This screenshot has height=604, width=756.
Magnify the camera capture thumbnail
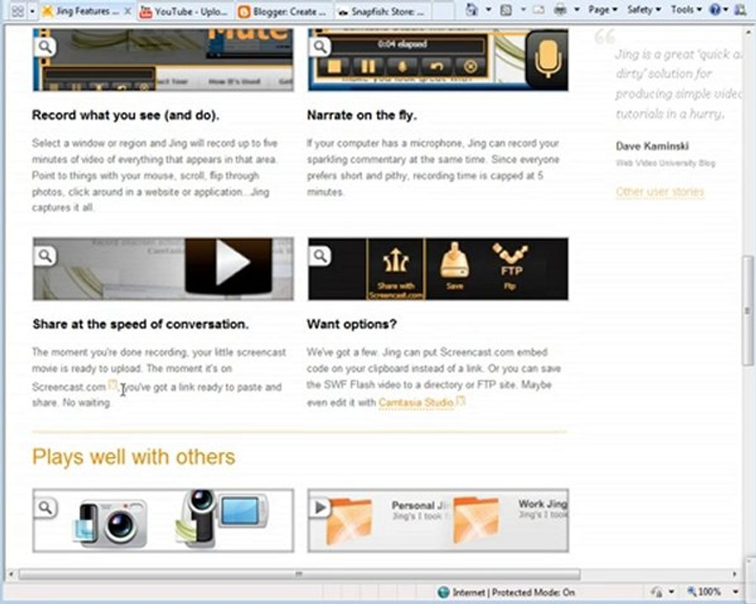click(45, 508)
